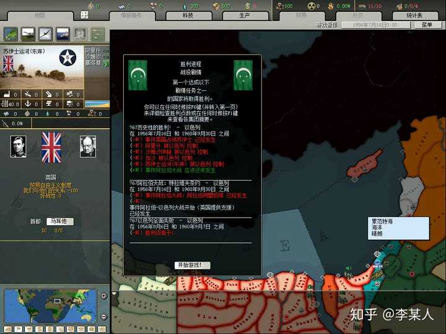The height and width of the screenshot is (334, 446).
Task: Click the Churchill minister portrait
Action: pyautogui.click(x=88, y=147)
